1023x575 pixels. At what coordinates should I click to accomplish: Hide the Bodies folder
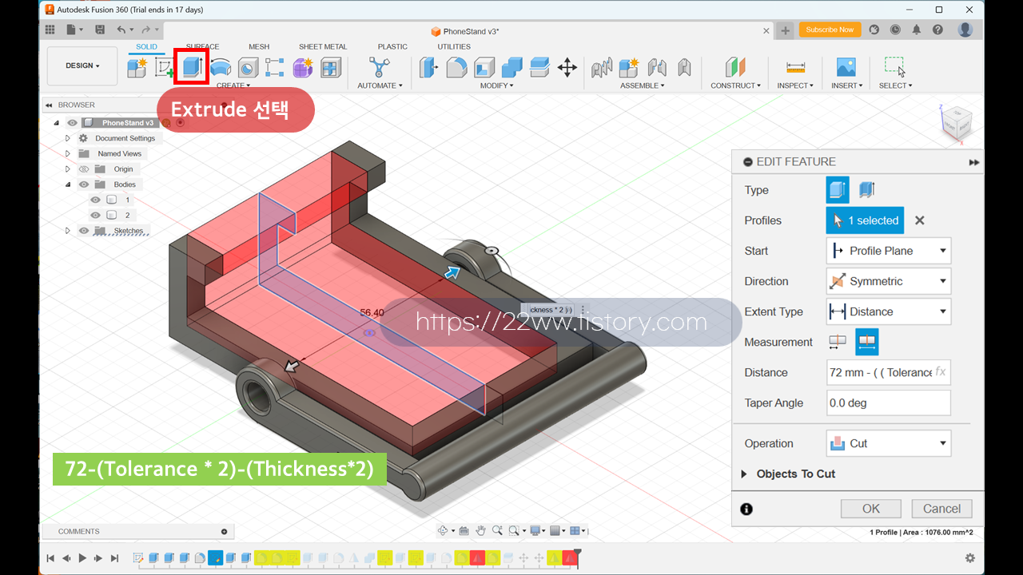click(84, 184)
